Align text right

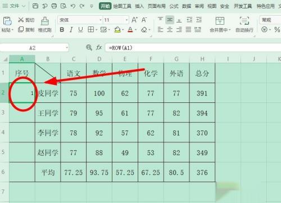pos(179,30)
